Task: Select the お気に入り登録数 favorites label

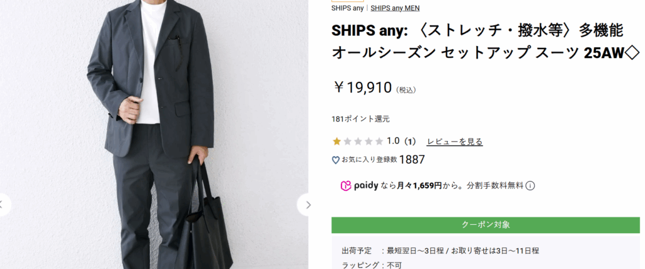Action: coord(369,160)
